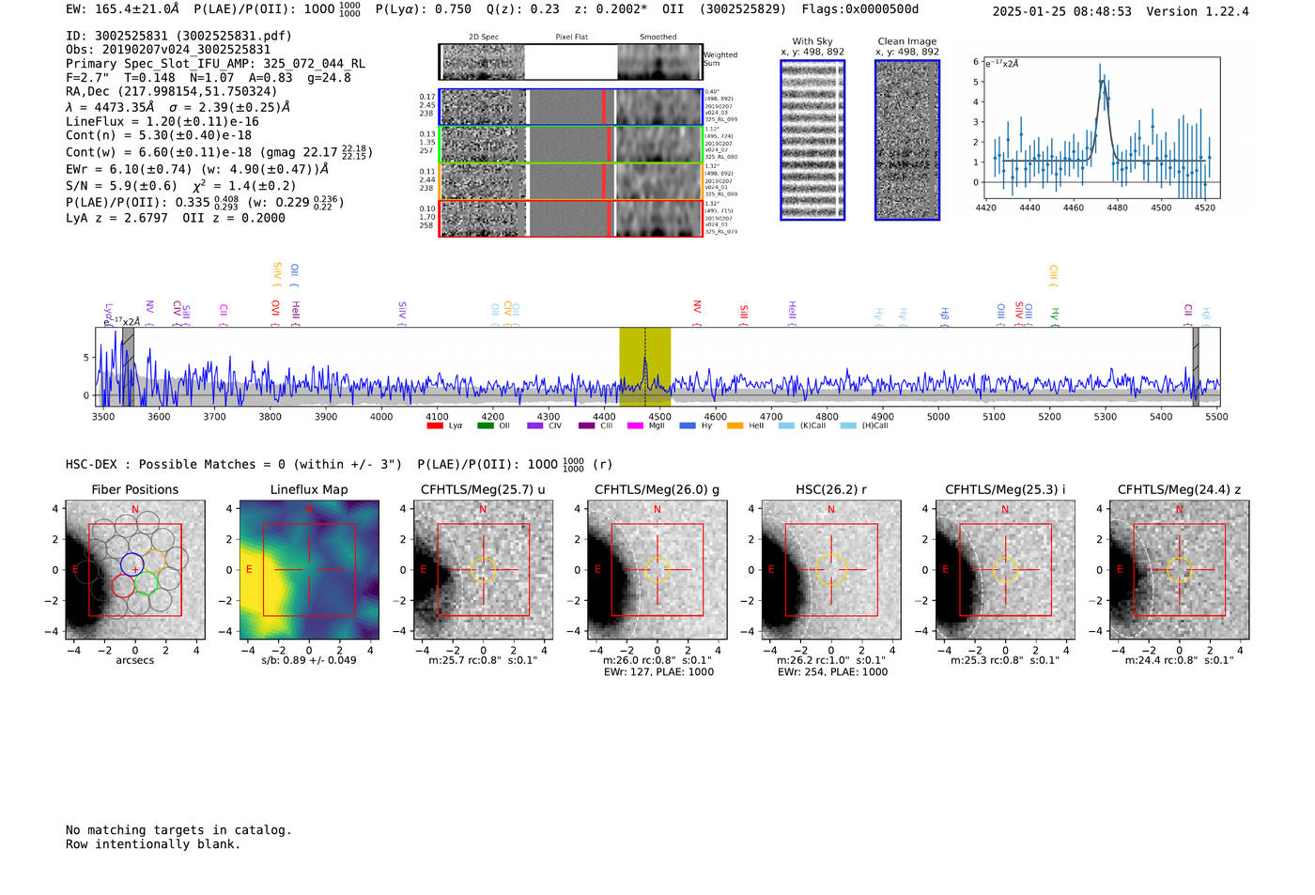Screen dimensions: 1315x895
Task: Click the s/b: 0.89 +/- 0.049 caption
Action: pos(309,660)
